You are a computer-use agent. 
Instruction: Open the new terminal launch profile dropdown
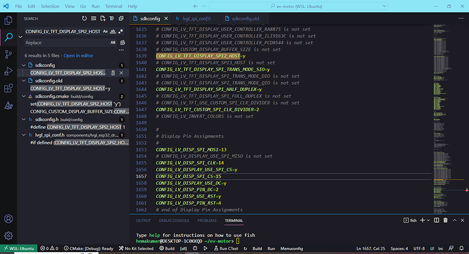[428, 220]
